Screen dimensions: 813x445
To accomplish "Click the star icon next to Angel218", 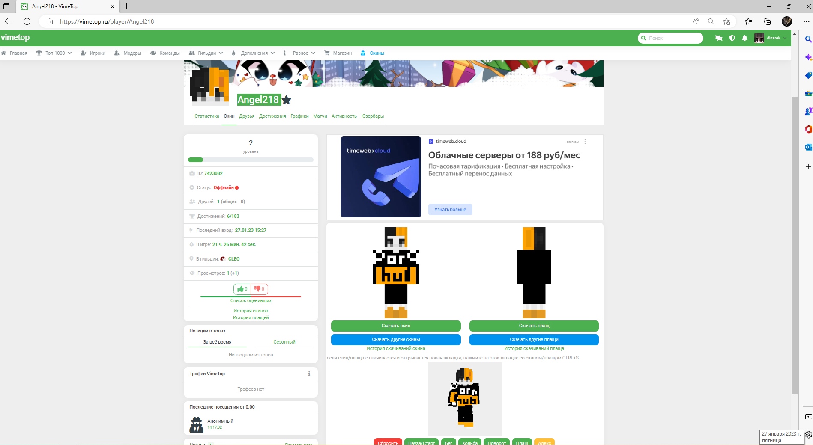I will [287, 100].
